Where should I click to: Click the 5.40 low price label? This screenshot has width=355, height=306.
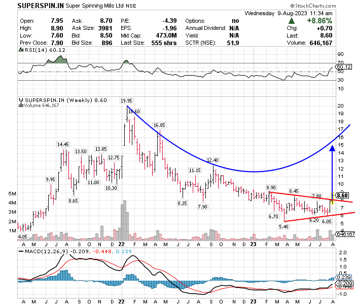(283, 227)
